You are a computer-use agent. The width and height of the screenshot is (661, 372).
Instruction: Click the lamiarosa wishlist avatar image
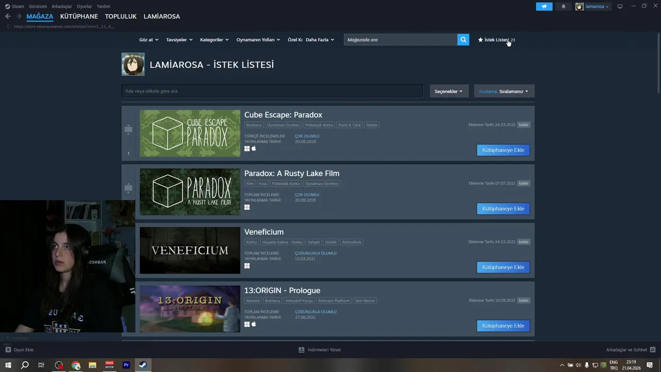click(x=133, y=65)
